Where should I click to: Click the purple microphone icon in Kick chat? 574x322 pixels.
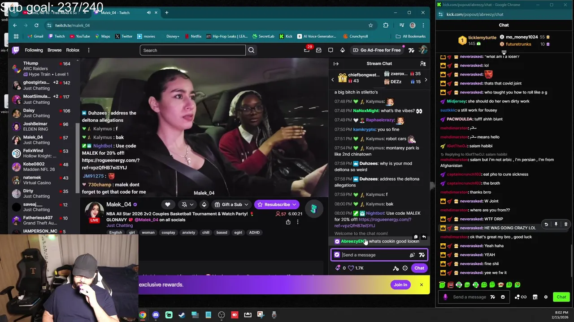pos(445,297)
